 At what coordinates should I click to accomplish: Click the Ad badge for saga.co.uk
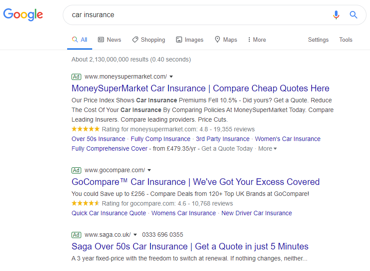click(x=76, y=235)
